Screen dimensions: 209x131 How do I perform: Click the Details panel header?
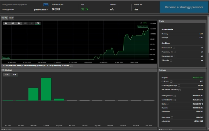point(182,21)
